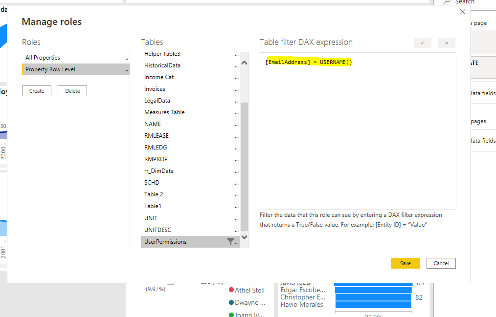Verify DAX expression with checkmark button

point(423,43)
